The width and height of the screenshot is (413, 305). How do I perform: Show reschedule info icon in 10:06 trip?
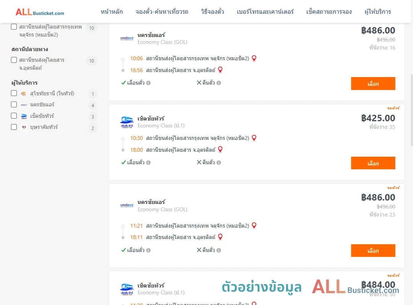pyautogui.click(x=148, y=83)
